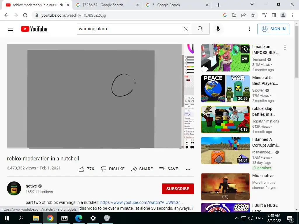
Task: Click the DISLIKE button
Action: (113, 169)
